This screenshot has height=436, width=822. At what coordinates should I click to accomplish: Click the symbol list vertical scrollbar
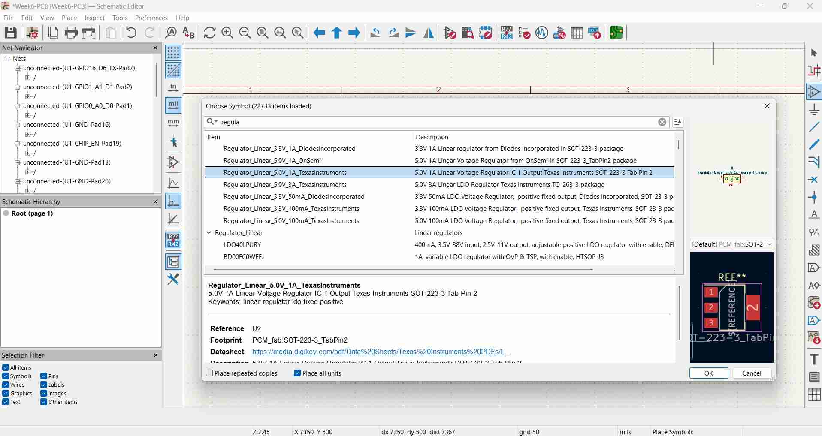[678, 145]
